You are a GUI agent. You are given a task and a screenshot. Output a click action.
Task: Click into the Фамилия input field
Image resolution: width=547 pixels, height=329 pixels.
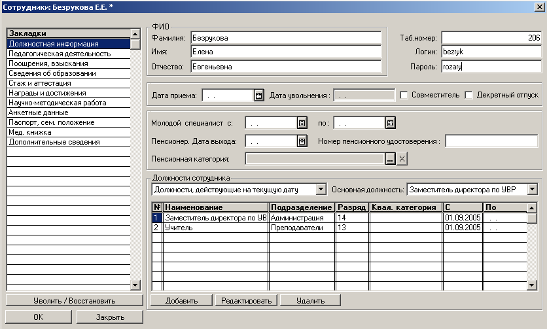285,38
